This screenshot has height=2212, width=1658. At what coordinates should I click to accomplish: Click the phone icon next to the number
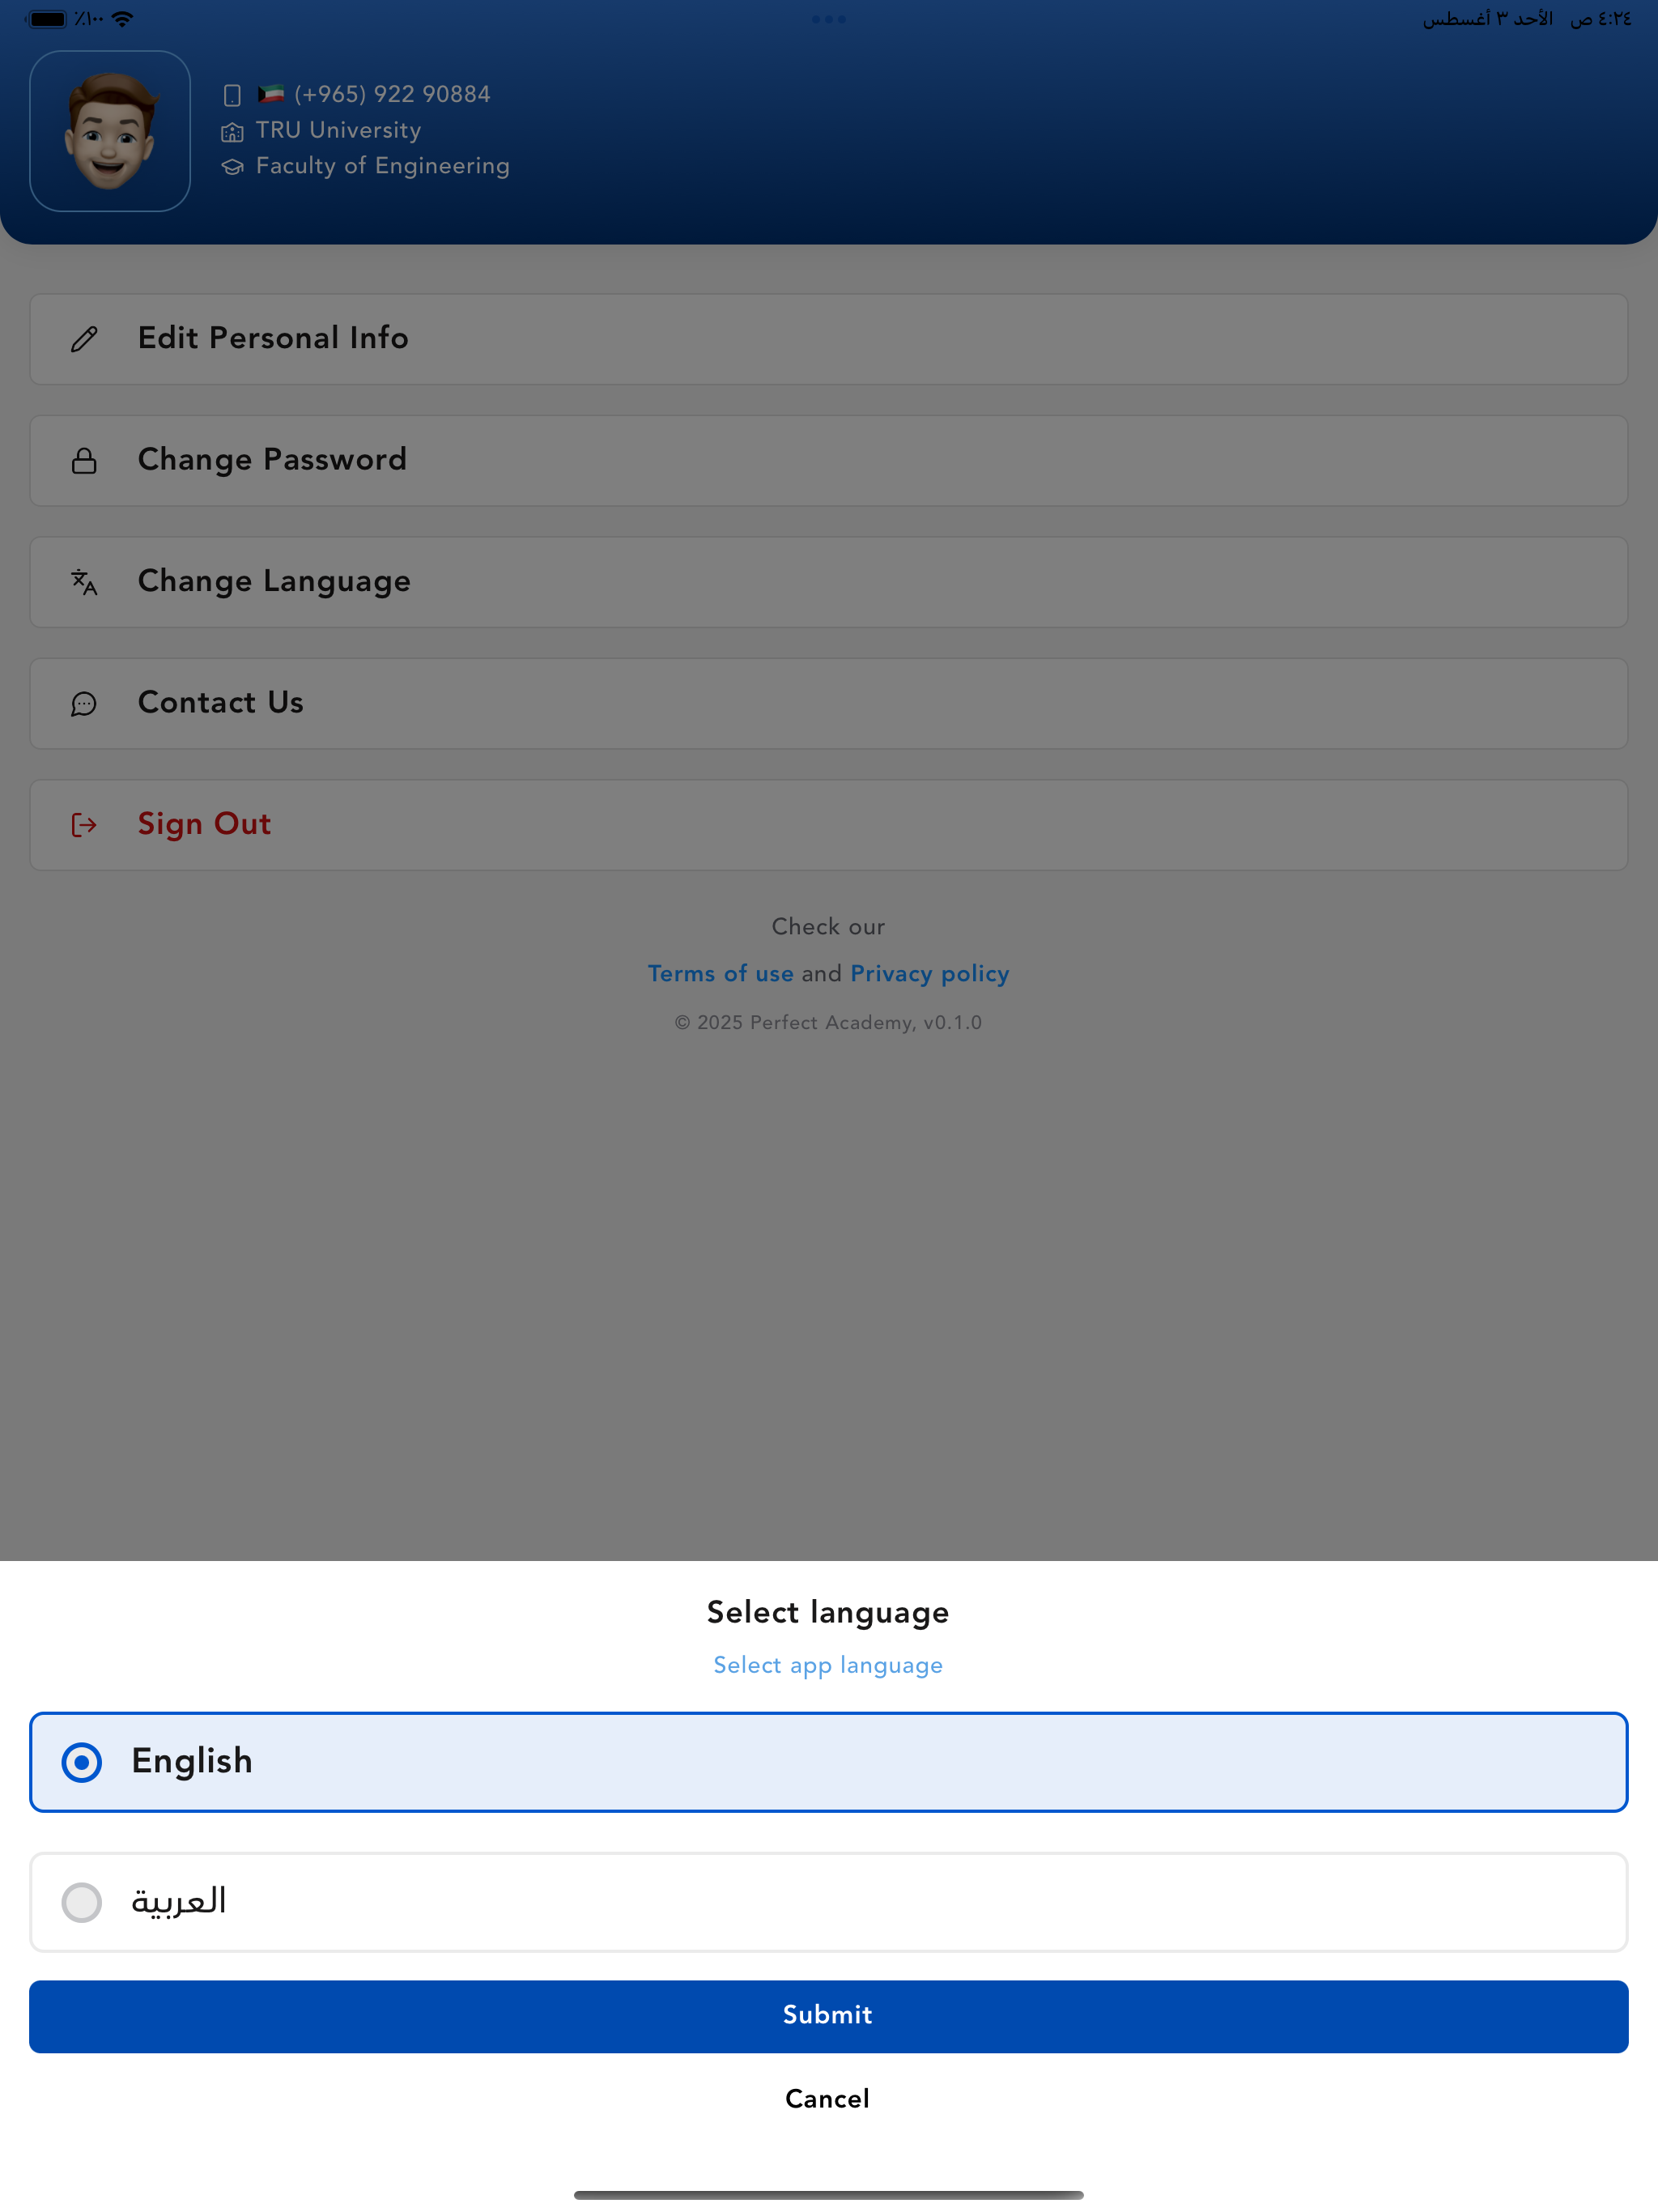[232, 95]
